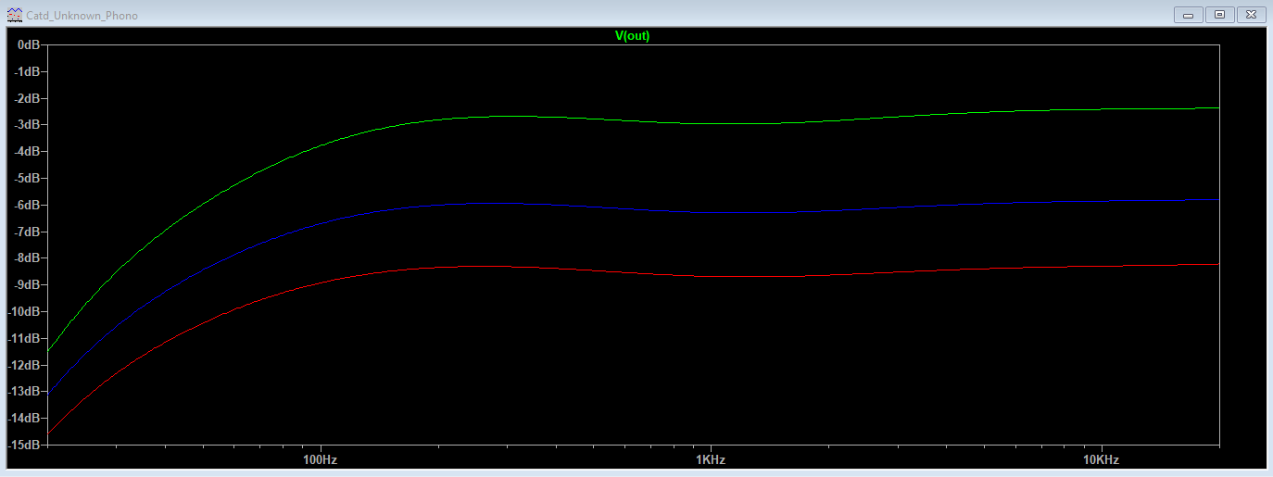Close the Catd_Unknown_Phono plot window

click(x=1250, y=15)
